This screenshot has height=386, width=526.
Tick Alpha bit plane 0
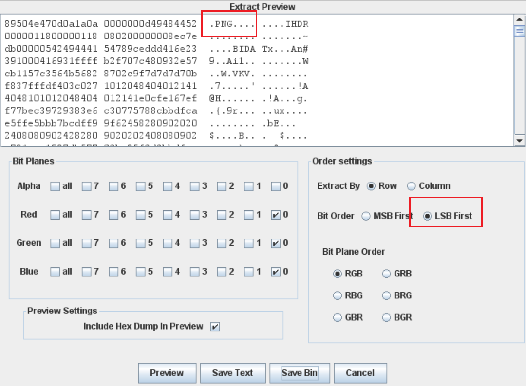[x=275, y=186]
